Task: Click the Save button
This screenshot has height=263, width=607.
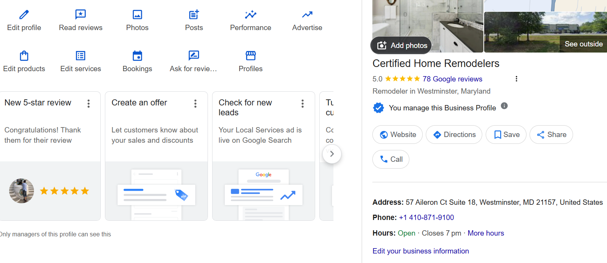Action: tap(506, 135)
